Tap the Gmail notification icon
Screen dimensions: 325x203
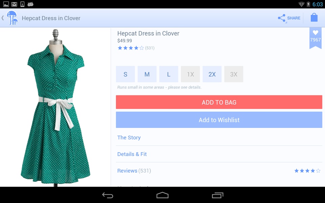pyautogui.click(x=14, y=4)
